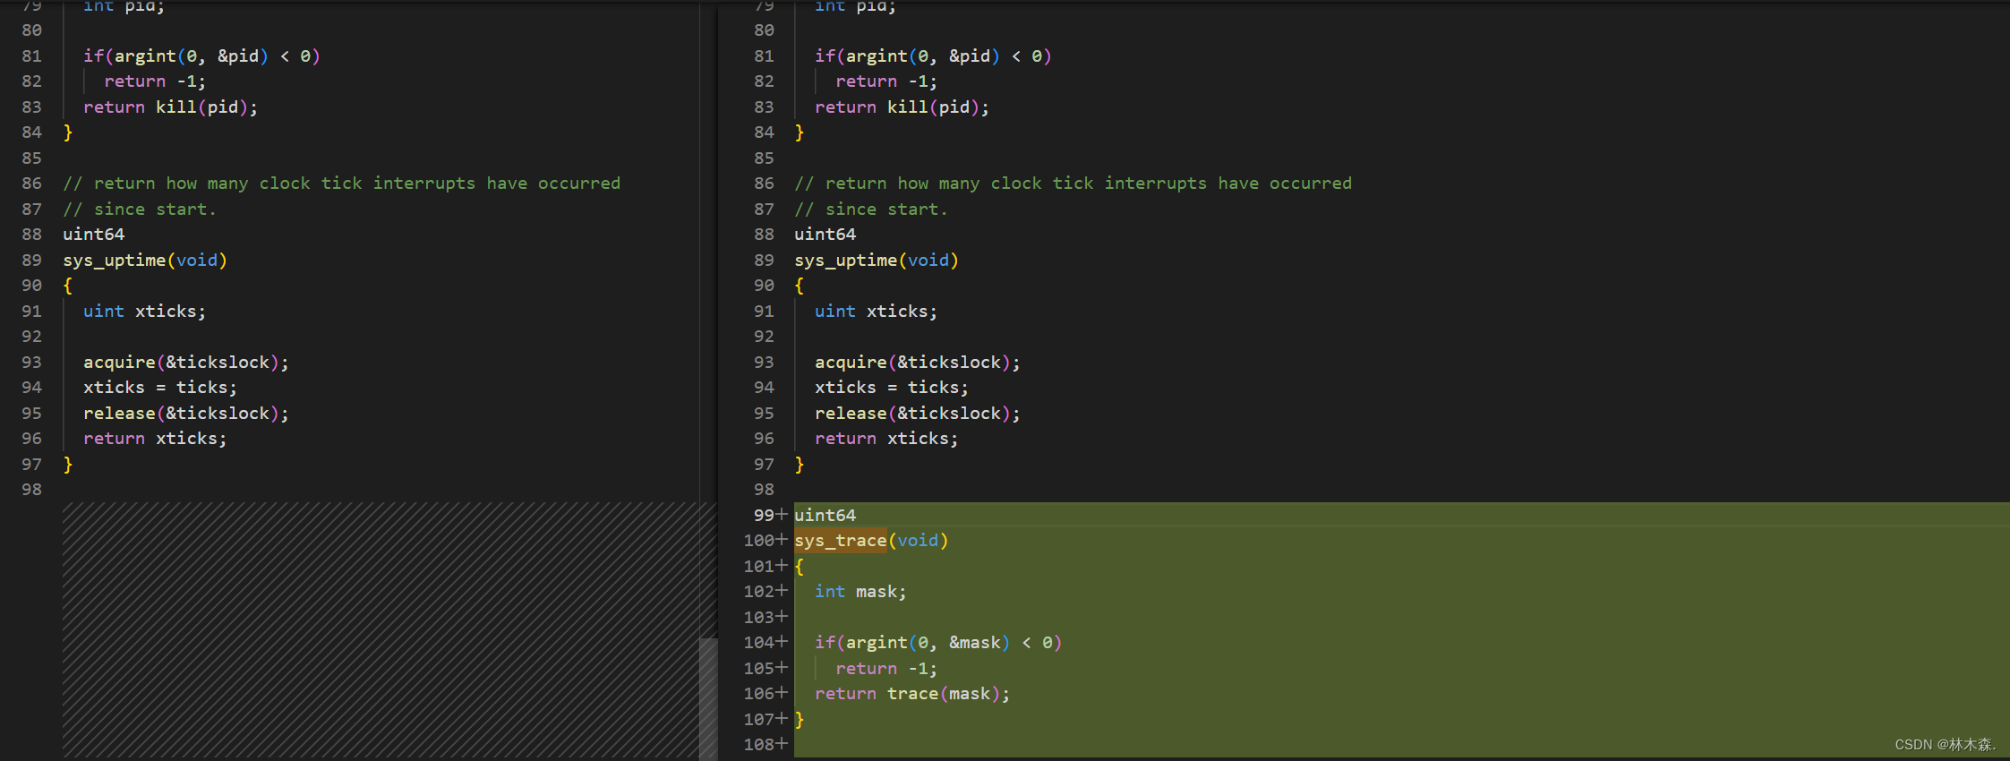Click comment '// since start.' in right pane
The height and width of the screenshot is (761, 2010).
tap(871, 209)
